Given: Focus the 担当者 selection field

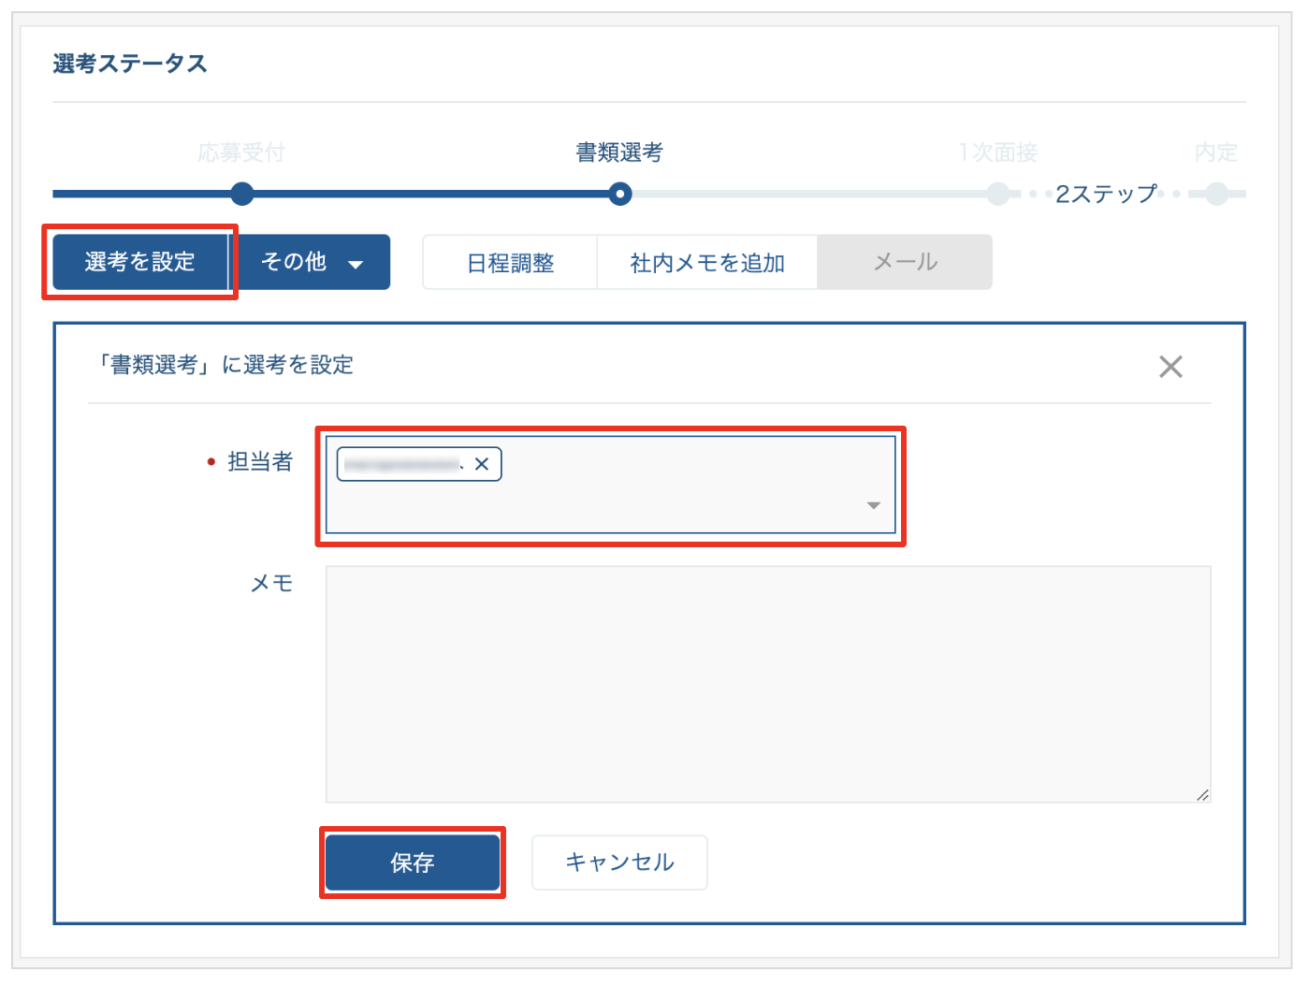Looking at the screenshot, I should click(x=611, y=486).
